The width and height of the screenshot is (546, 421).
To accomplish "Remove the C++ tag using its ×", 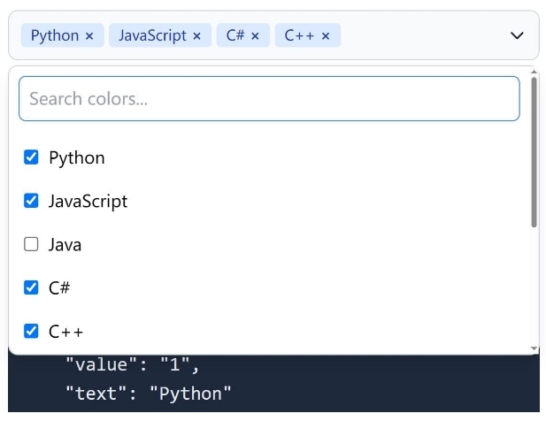I will pyautogui.click(x=326, y=36).
